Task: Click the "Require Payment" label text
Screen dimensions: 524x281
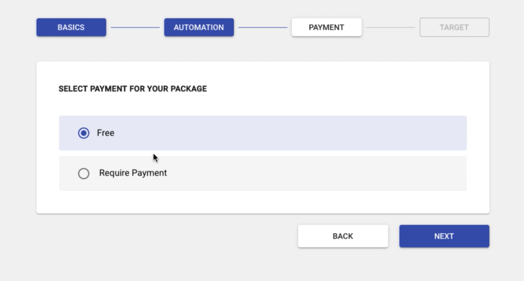Action: (133, 173)
